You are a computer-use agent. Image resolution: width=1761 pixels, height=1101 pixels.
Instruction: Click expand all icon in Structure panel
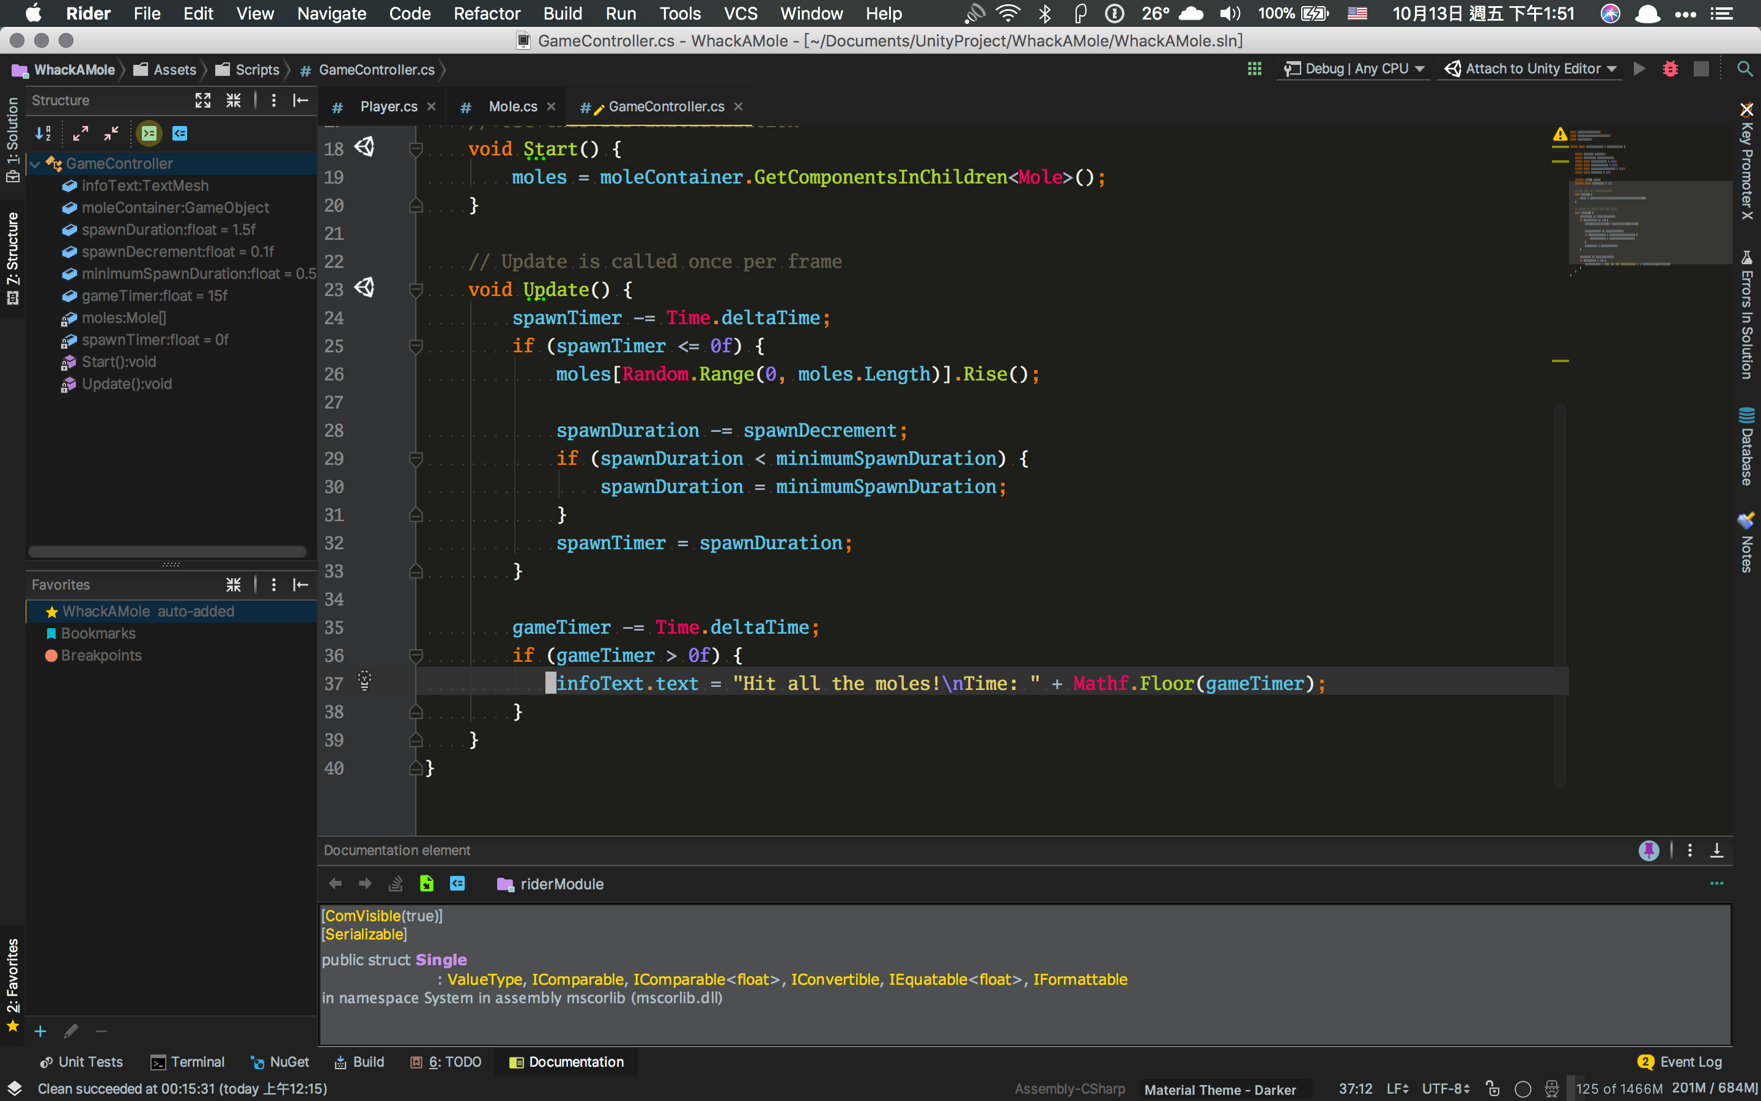(80, 133)
